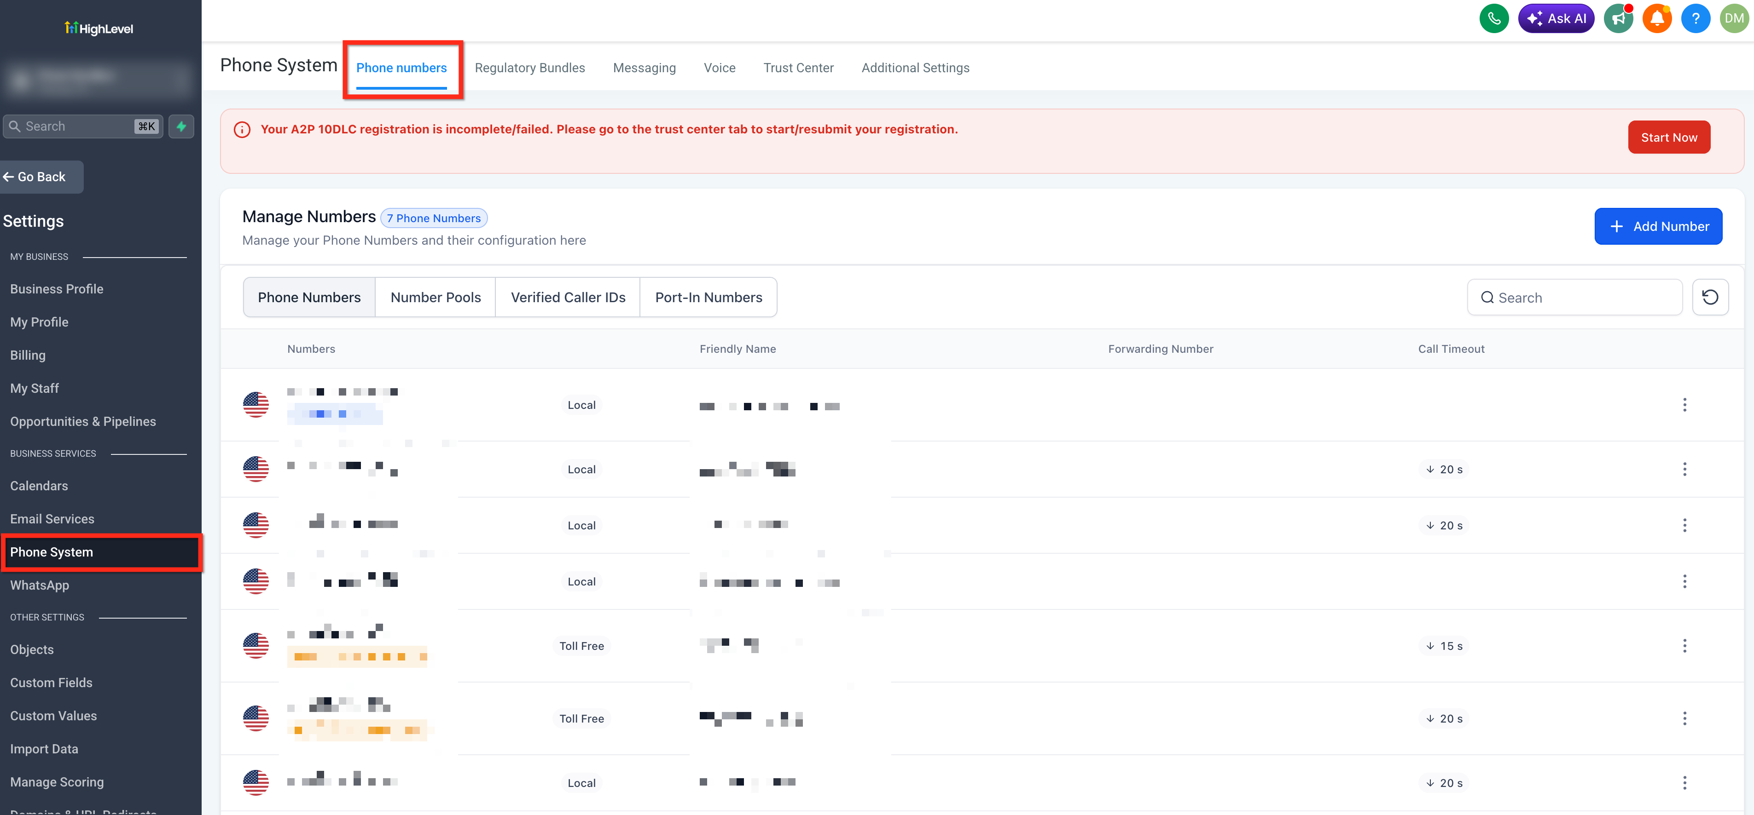
Task: Go to Calendars settings
Action: [x=39, y=486]
